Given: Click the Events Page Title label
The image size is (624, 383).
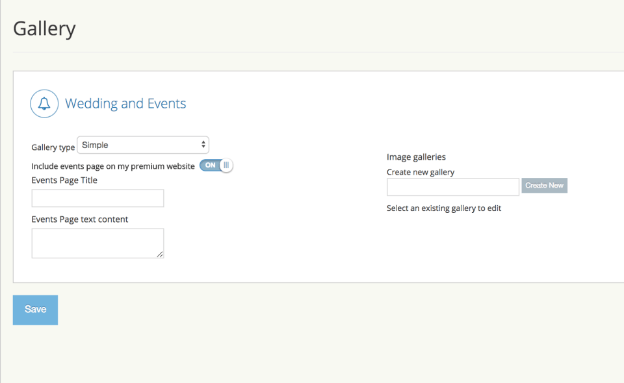Looking at the screenshot, I should [x=64, y=180].
